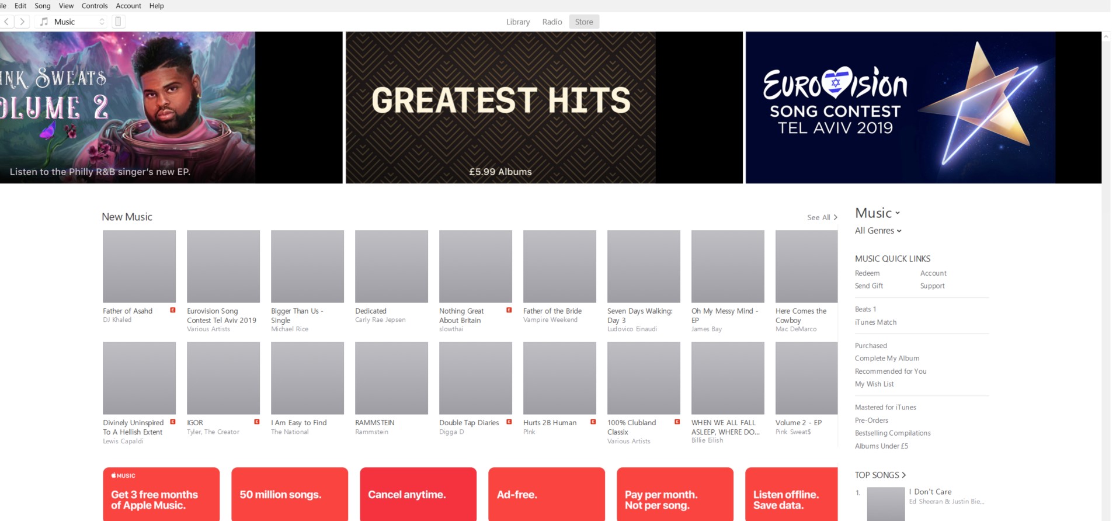This screenshot has height=521, width=1116.
Task: Open the All Genres dropdown
Action: [x=878, y=231]
